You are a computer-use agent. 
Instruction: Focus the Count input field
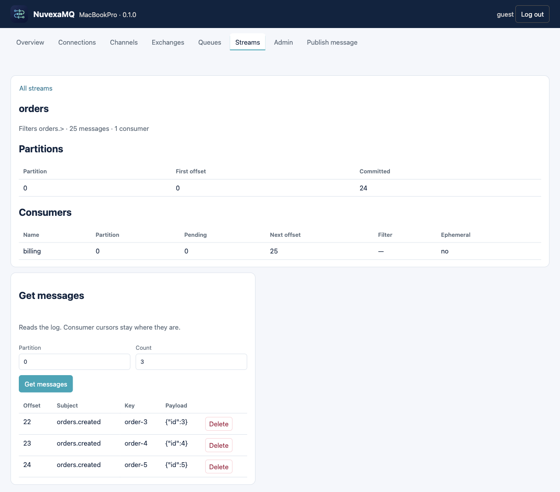click(x=191, y=362)
